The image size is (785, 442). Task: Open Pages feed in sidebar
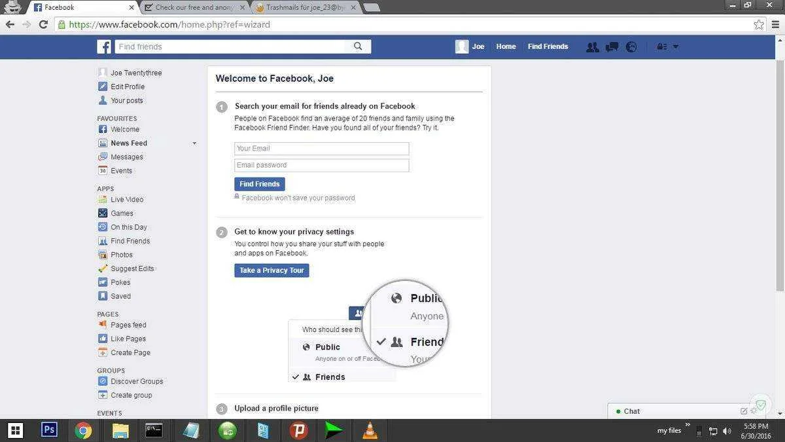click(129, 324)
